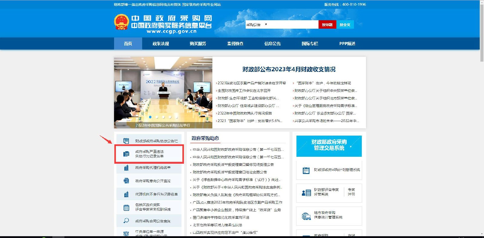Select the third carousel dot on slideshow
This screenshot has width=484, height=238.
[x=163, y=117]
